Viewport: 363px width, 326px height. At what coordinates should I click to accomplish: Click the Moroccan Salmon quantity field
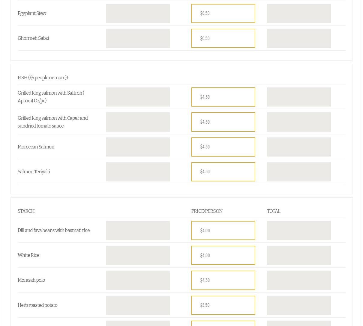[x=138, y=147]
